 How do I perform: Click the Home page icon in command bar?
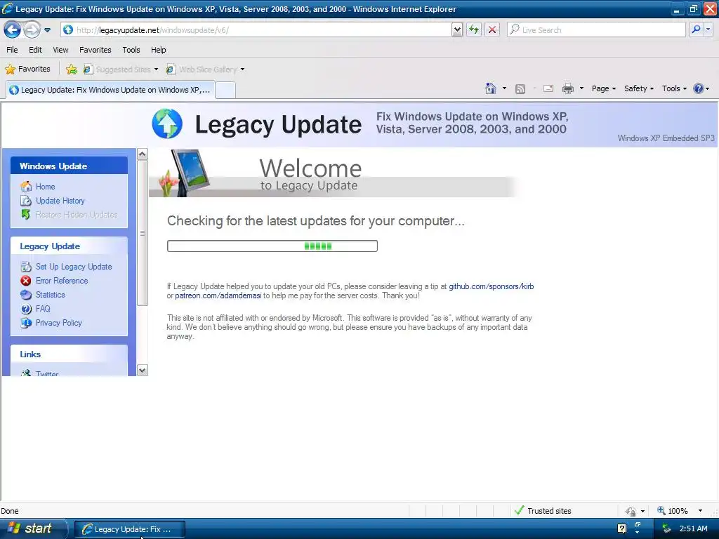pos(491,88)
